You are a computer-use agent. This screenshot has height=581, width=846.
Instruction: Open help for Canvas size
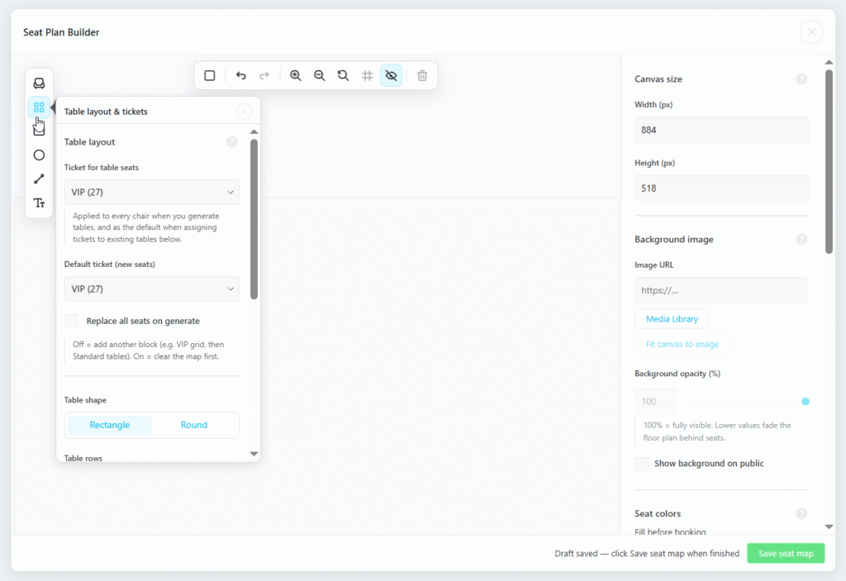[801, 79]
